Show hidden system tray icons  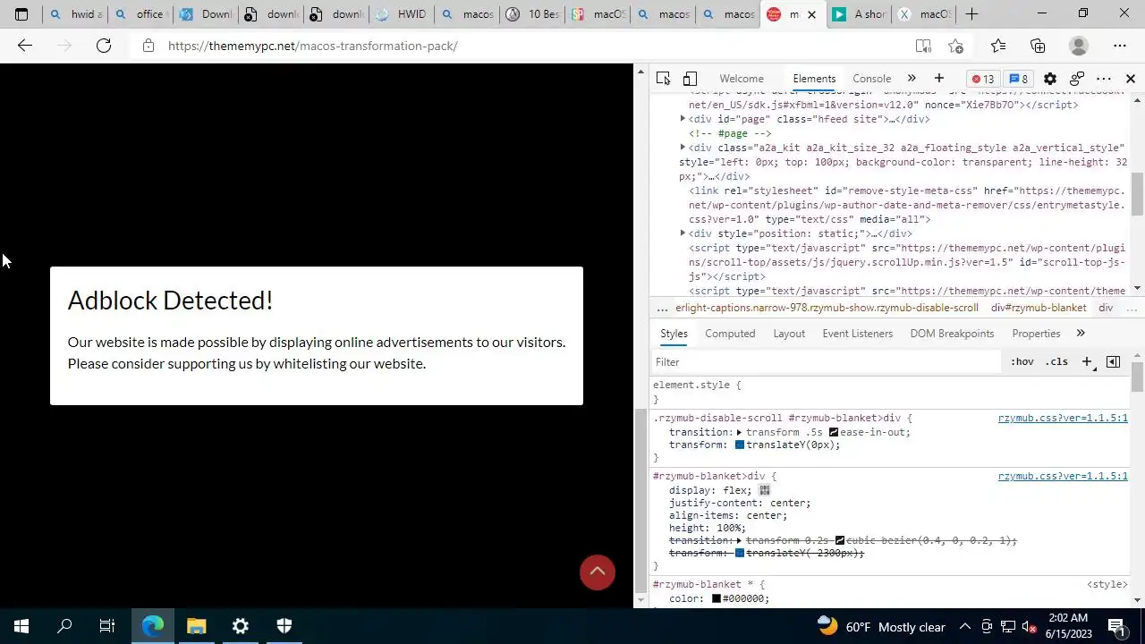click(964, 626)
